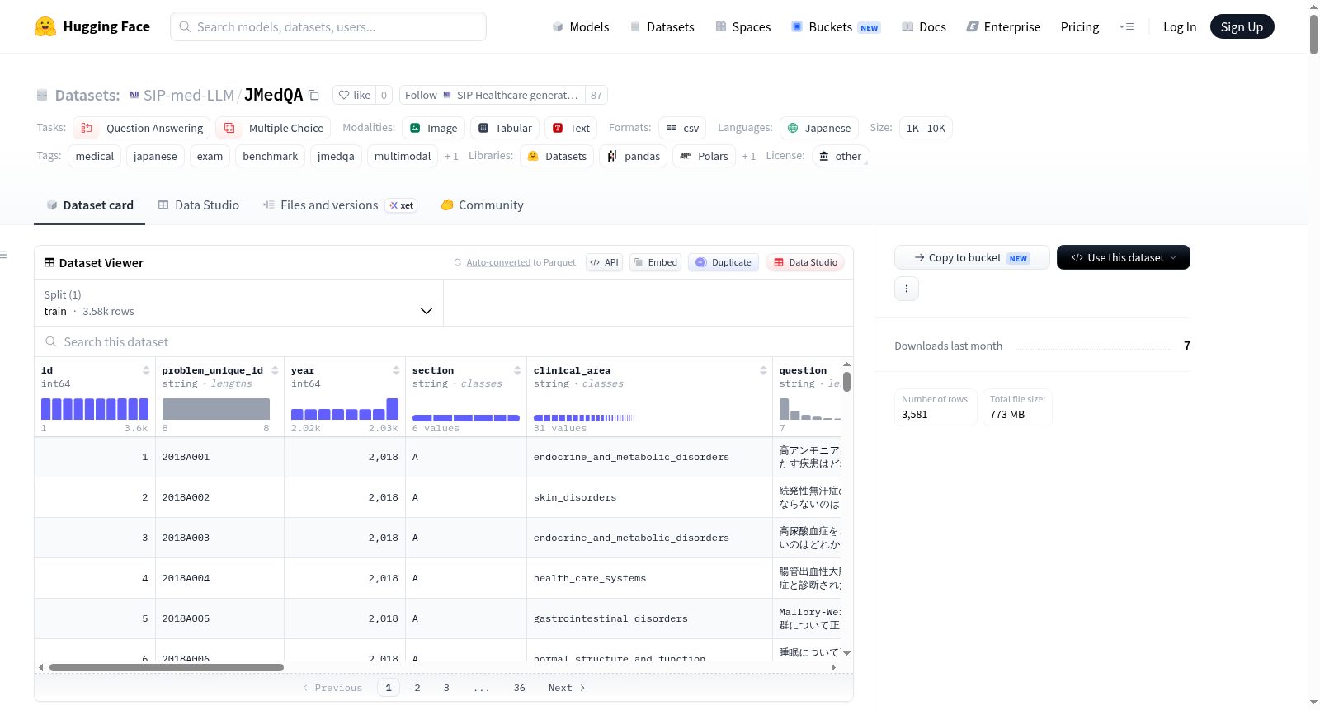Select the Tabular modality tag
The image size is (1320, 710).
pyautogui.click(x=505, y=128)
